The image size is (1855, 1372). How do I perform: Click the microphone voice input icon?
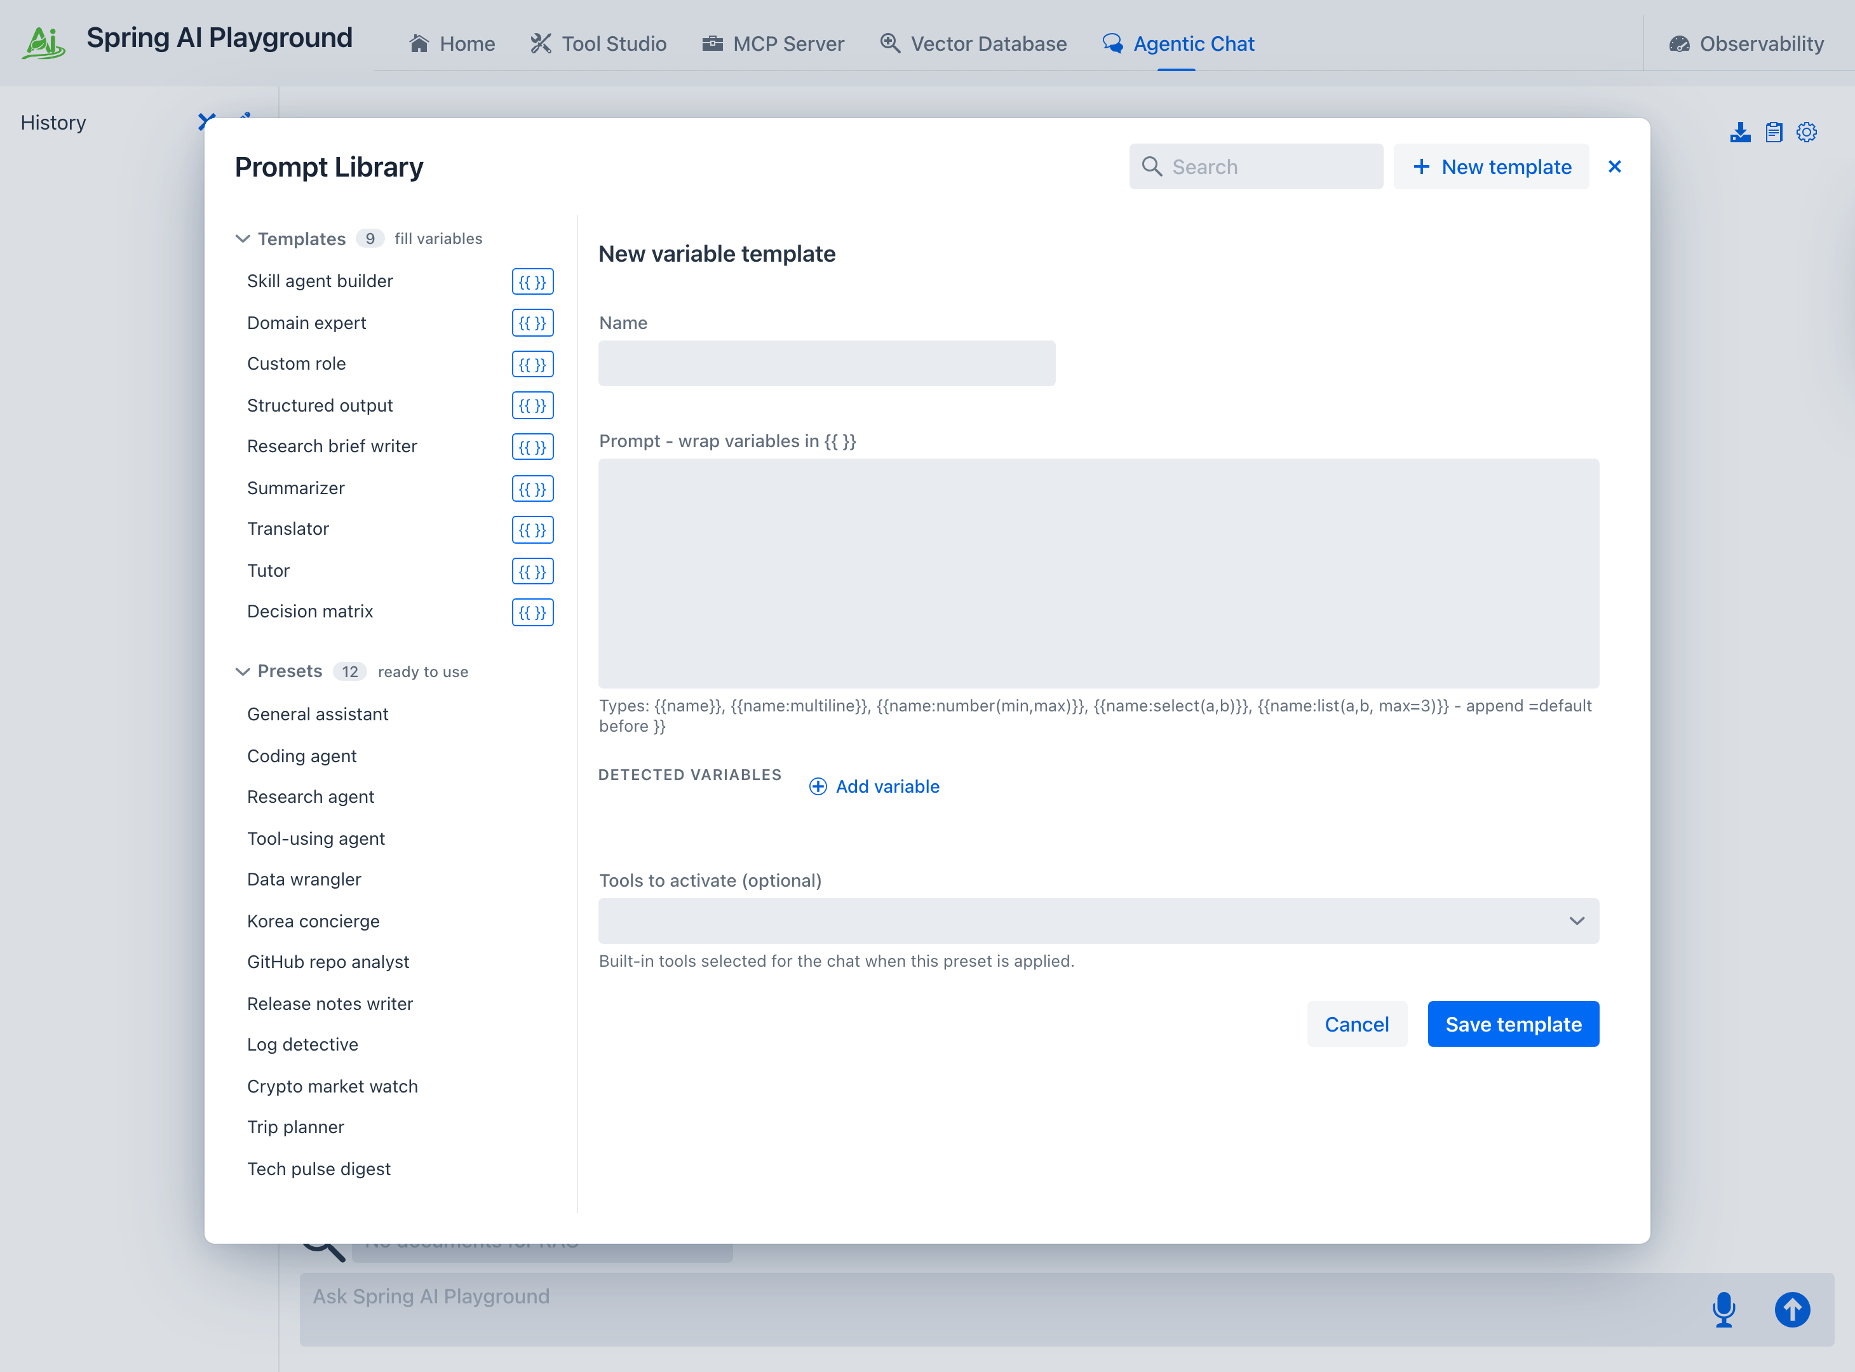(1723, 1309)
